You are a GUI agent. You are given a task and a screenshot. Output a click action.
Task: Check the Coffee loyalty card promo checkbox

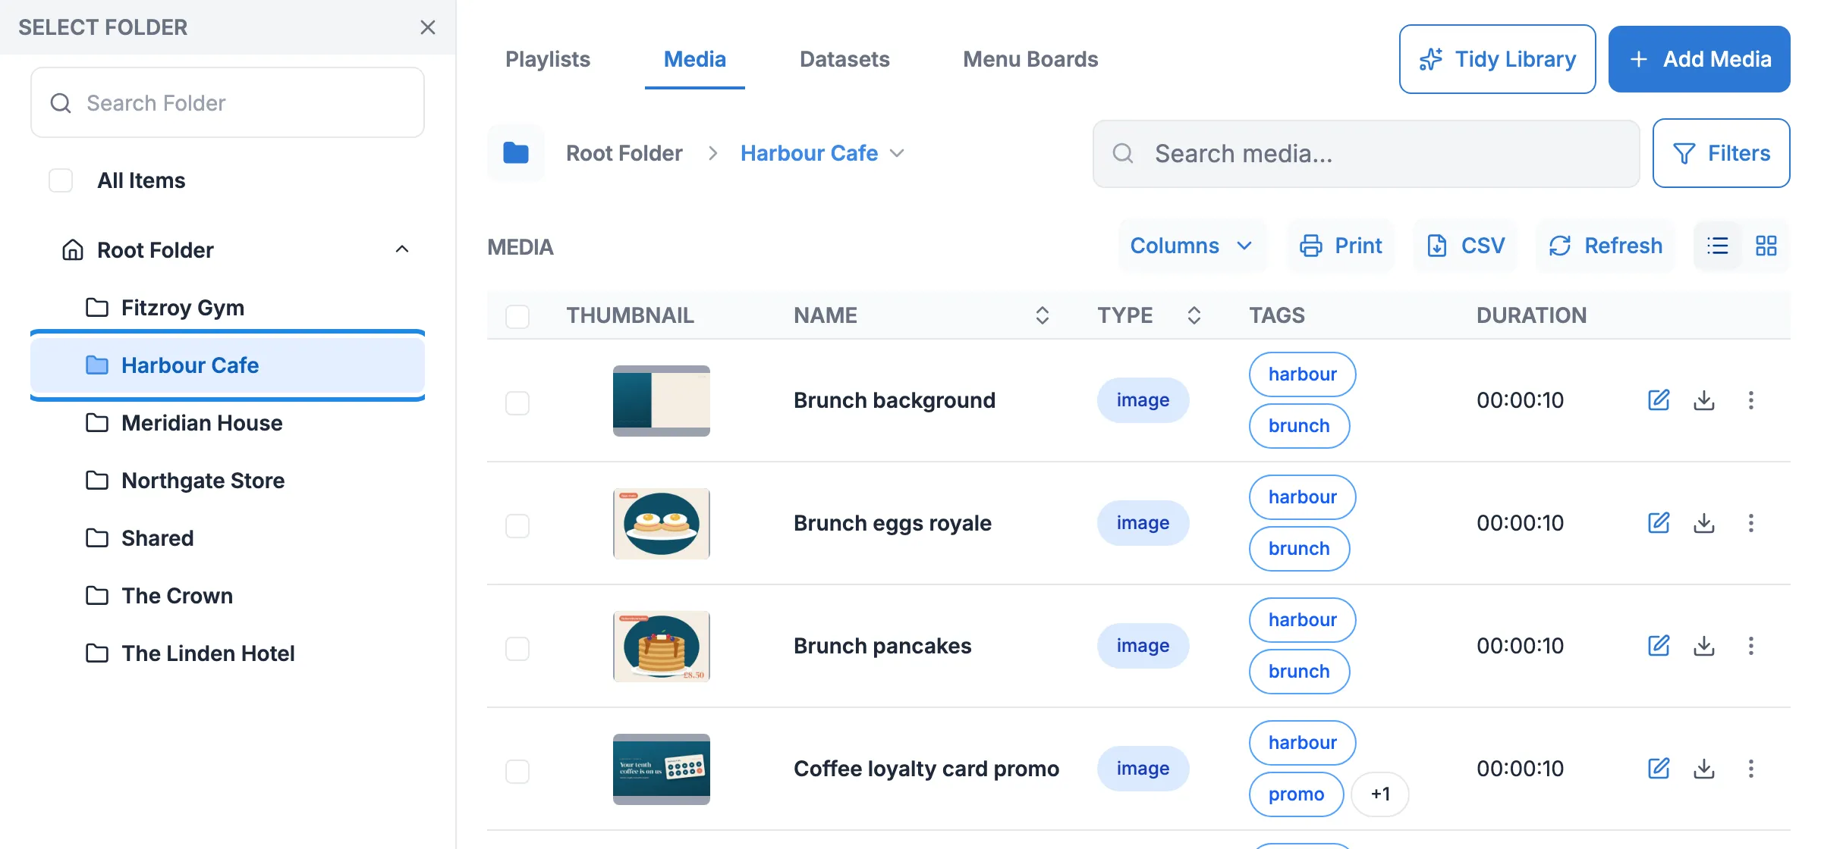coord(517,771)
